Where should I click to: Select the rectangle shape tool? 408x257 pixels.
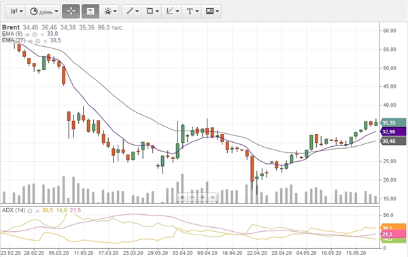(x=150, y=11)
